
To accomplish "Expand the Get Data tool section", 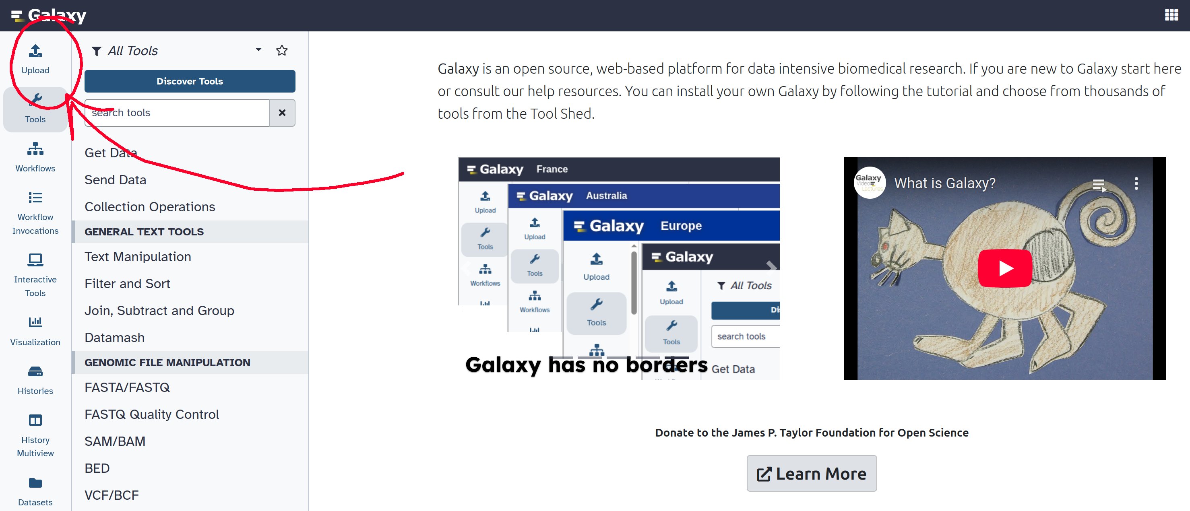I will click(x=111, y=153).
